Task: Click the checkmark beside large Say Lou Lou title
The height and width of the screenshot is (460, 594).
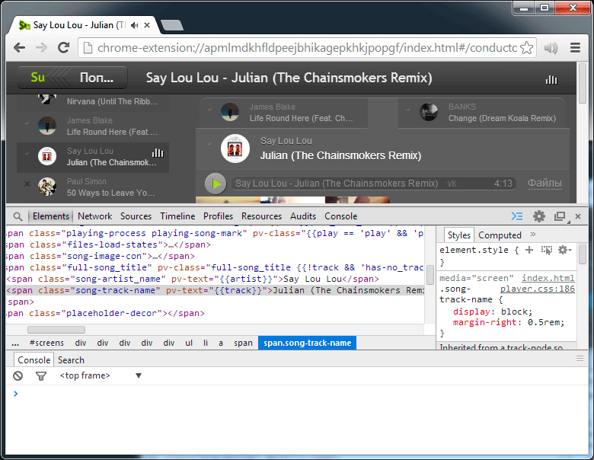Action: coord(210,144)
